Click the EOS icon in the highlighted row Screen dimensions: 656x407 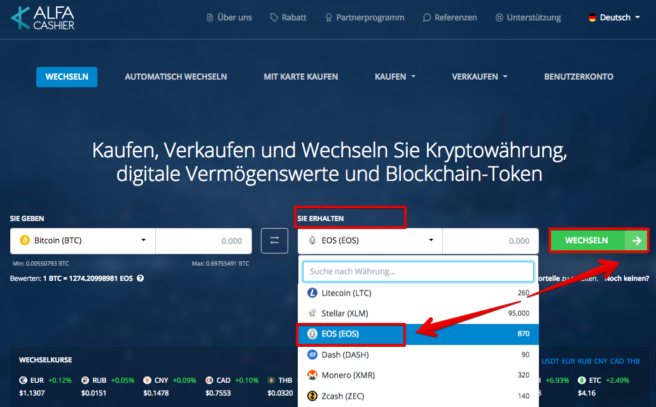[x=312, y=334]
